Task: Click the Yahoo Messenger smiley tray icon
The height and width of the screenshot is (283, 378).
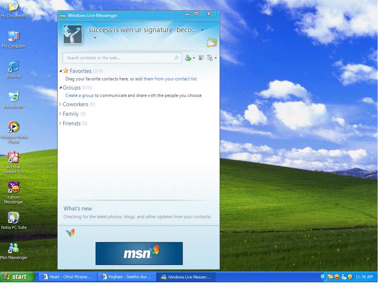Action: point(337,277)
